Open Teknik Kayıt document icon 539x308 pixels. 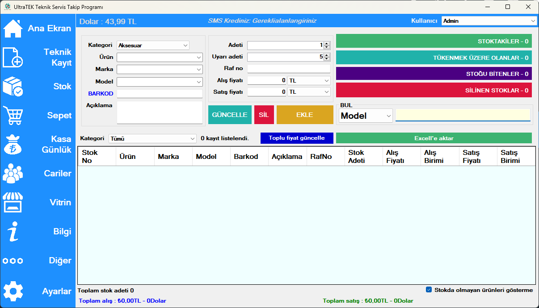[13, 58]
